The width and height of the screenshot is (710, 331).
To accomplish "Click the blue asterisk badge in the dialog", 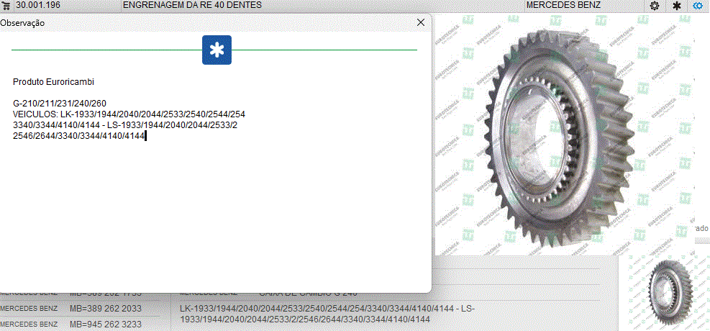I will point(216,50).
